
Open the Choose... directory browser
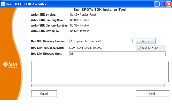click(146, 41)
